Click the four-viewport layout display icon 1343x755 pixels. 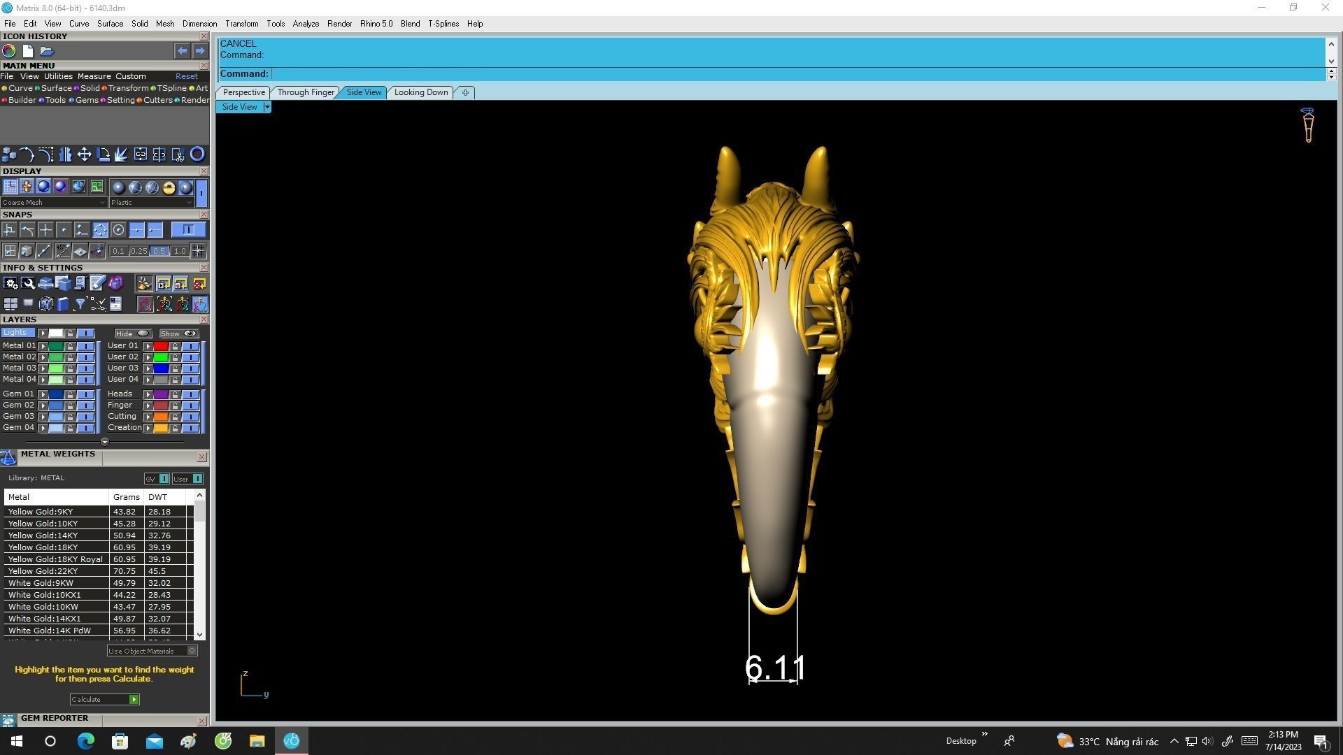pos(97,187)
